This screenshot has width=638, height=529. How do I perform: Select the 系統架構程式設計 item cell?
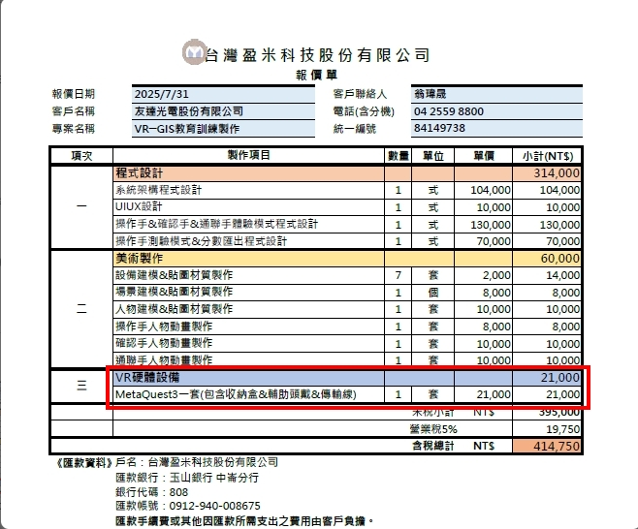[248, 190]
